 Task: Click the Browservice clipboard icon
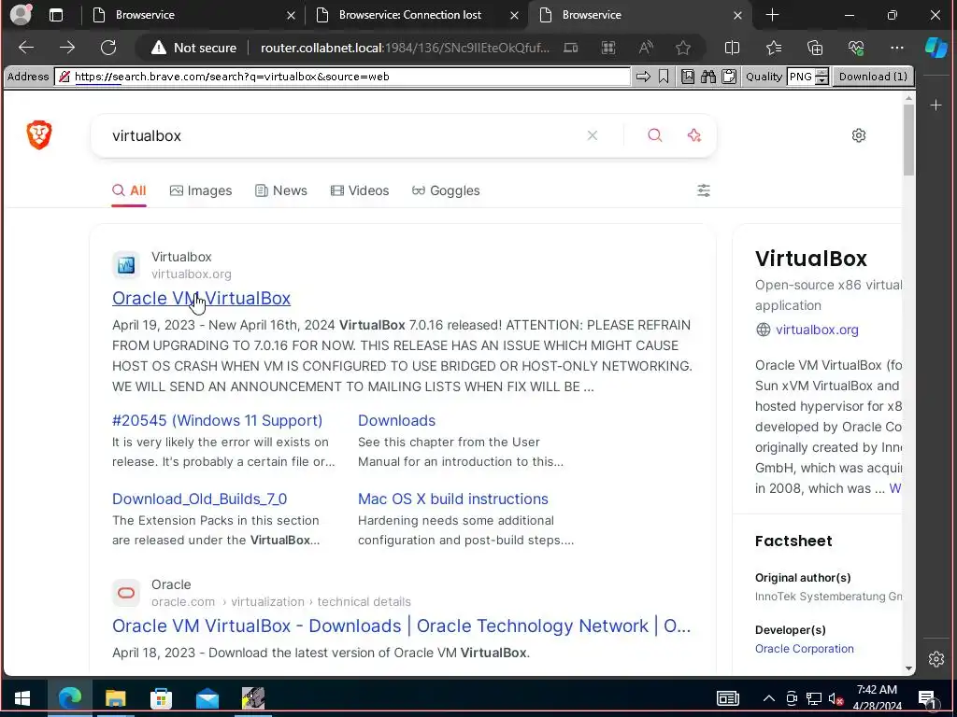click(729, 77)
